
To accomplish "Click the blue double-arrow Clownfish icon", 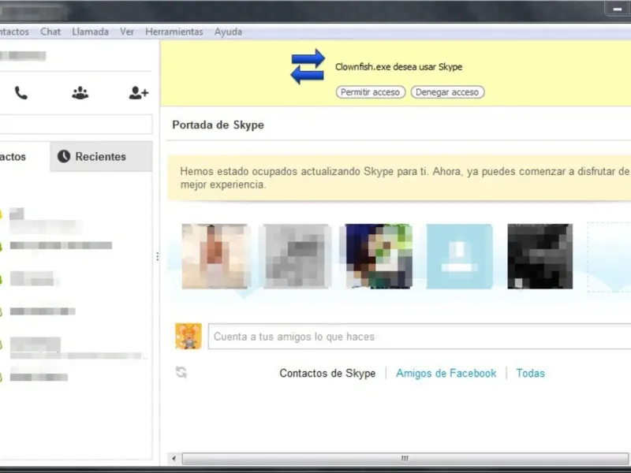I will coord(308,67).
